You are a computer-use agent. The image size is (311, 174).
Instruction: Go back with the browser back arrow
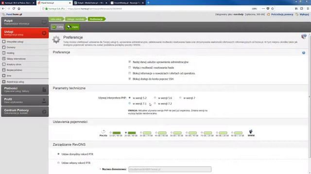(x=3, y=9)
